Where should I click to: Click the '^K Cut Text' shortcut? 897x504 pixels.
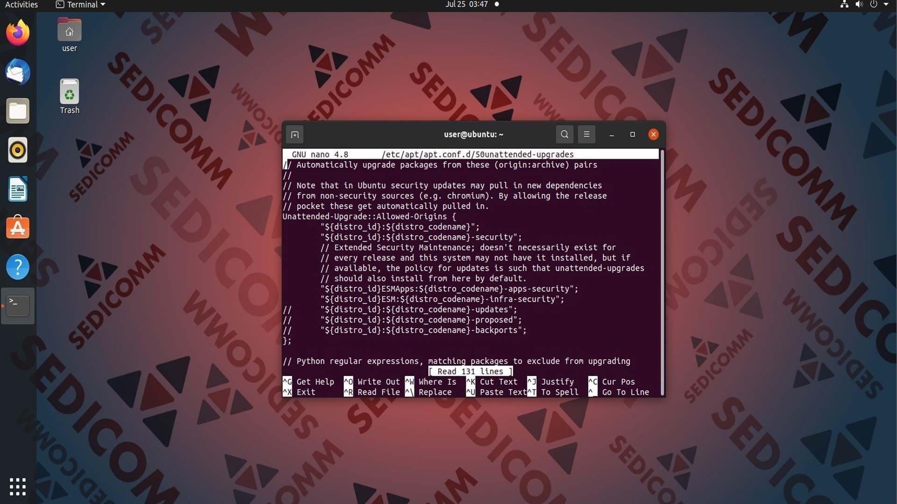click(492, 382)
